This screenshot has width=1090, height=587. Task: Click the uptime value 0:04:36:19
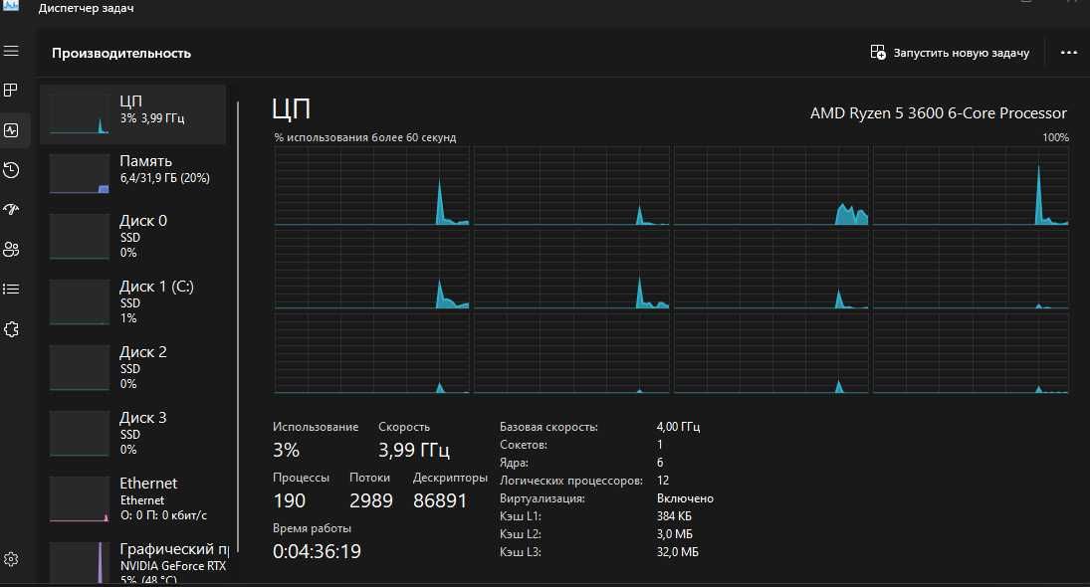point(317,551)
